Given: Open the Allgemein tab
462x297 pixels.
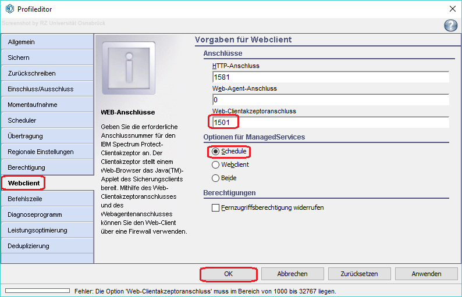Looking at the screenshot, I should point(47,42).
